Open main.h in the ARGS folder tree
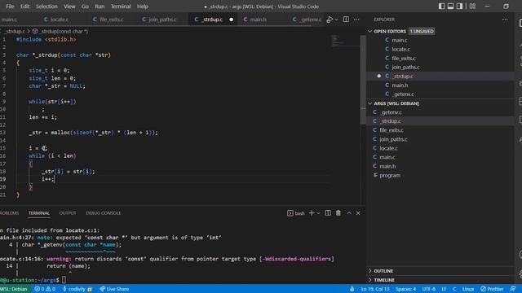The height and width of the screenshot is (293, 522). (x=440, y=166)
